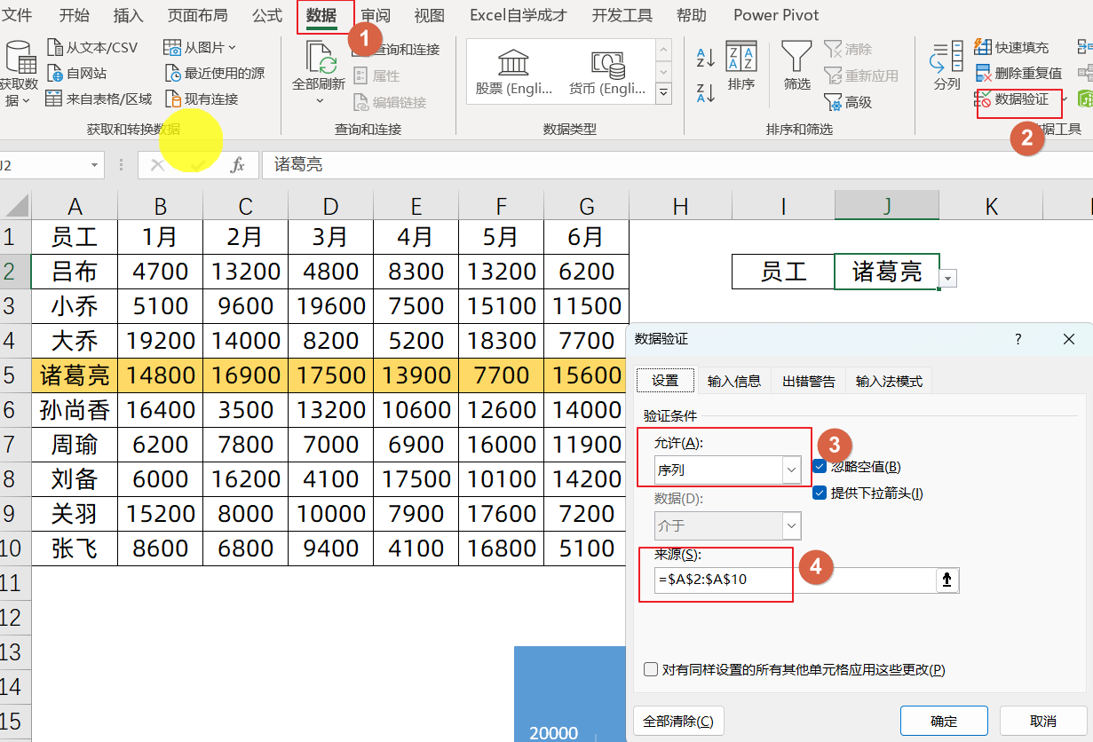Select row header 7
The width and height of the screenshot is (1093, 742).
tap(15, 445)
